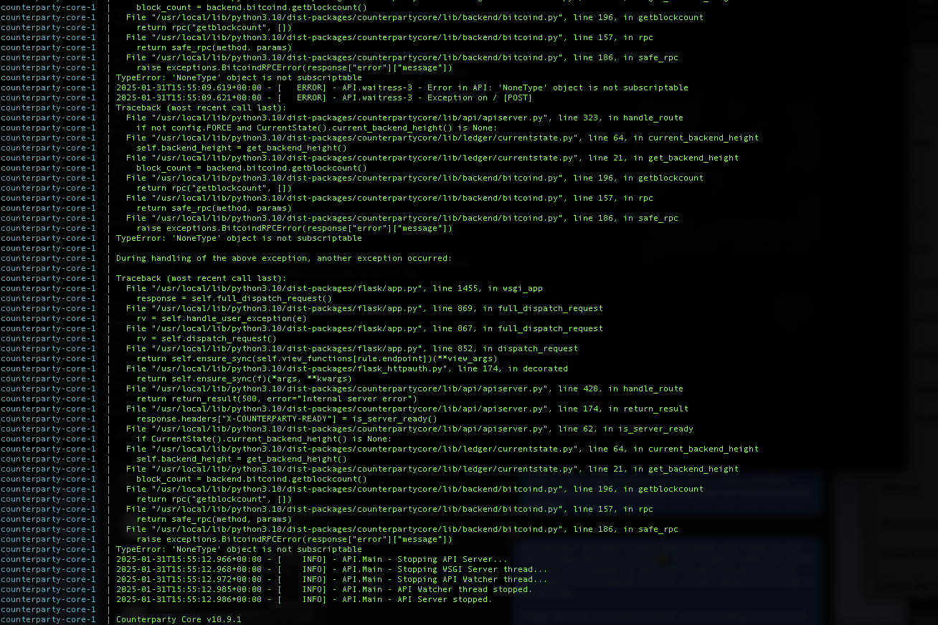The image size is (938, 625).
Task: Select the timestamp 2025-01-31T15:55:09.621+00:00
Action: pyautogui.click(x=189, y=97)
